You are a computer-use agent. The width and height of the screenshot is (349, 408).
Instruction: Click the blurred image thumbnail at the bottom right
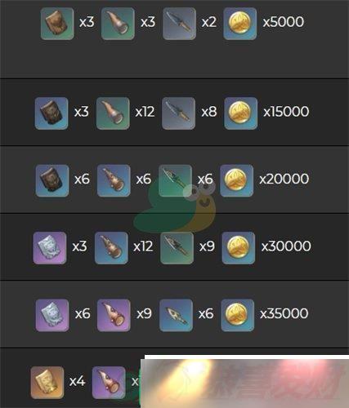tap(244, 381)
